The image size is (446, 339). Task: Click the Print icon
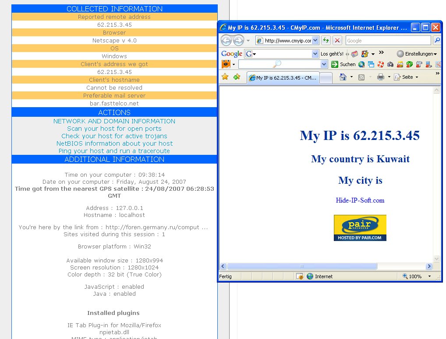pyautogui.click(x=380, y=77)
